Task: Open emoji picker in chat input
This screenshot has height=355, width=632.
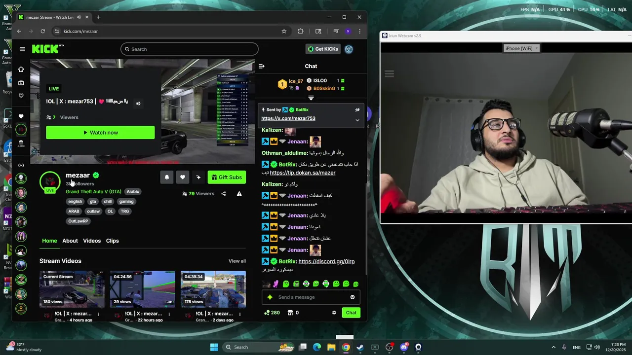Action: [x=353, y=297]
